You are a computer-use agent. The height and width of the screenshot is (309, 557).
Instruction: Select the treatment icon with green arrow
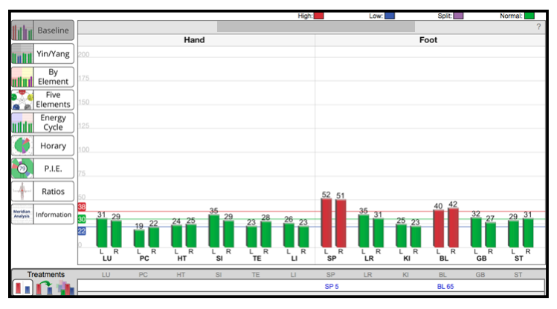(x=45, y=287)
